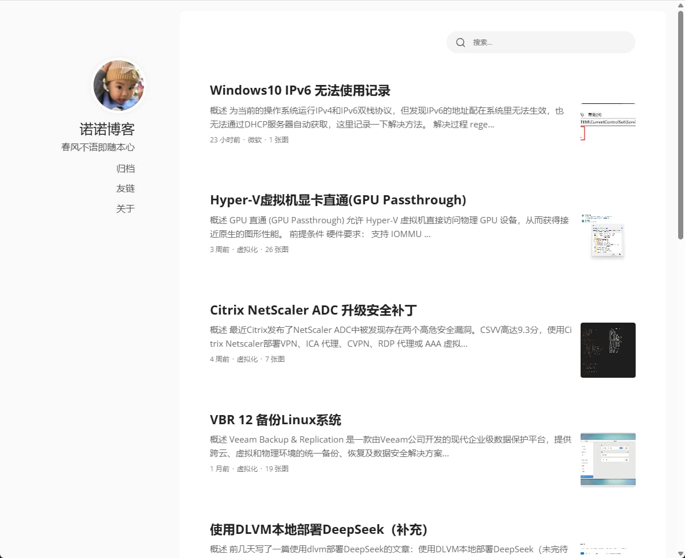Click the 微软 category tag

pyautogui.click(x=253, y=139)
